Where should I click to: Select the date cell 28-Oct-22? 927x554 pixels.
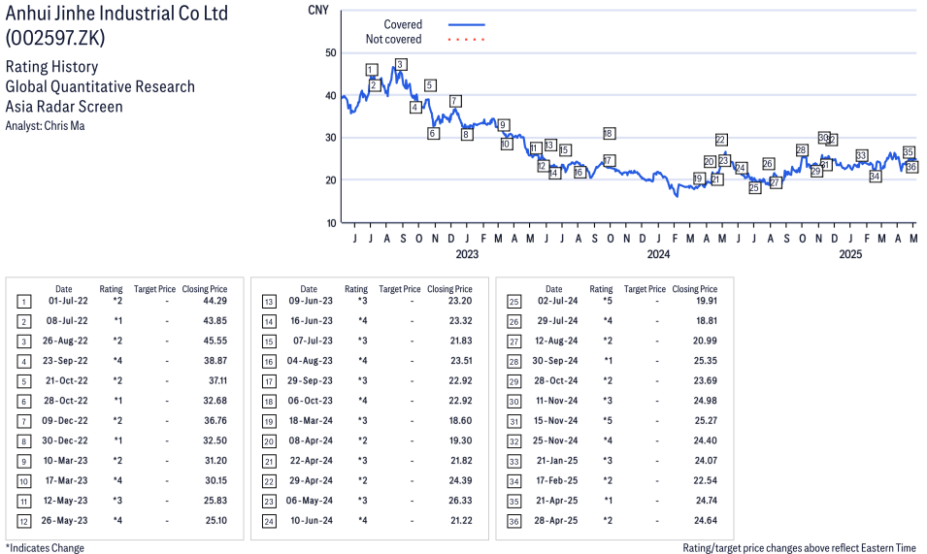66,401
